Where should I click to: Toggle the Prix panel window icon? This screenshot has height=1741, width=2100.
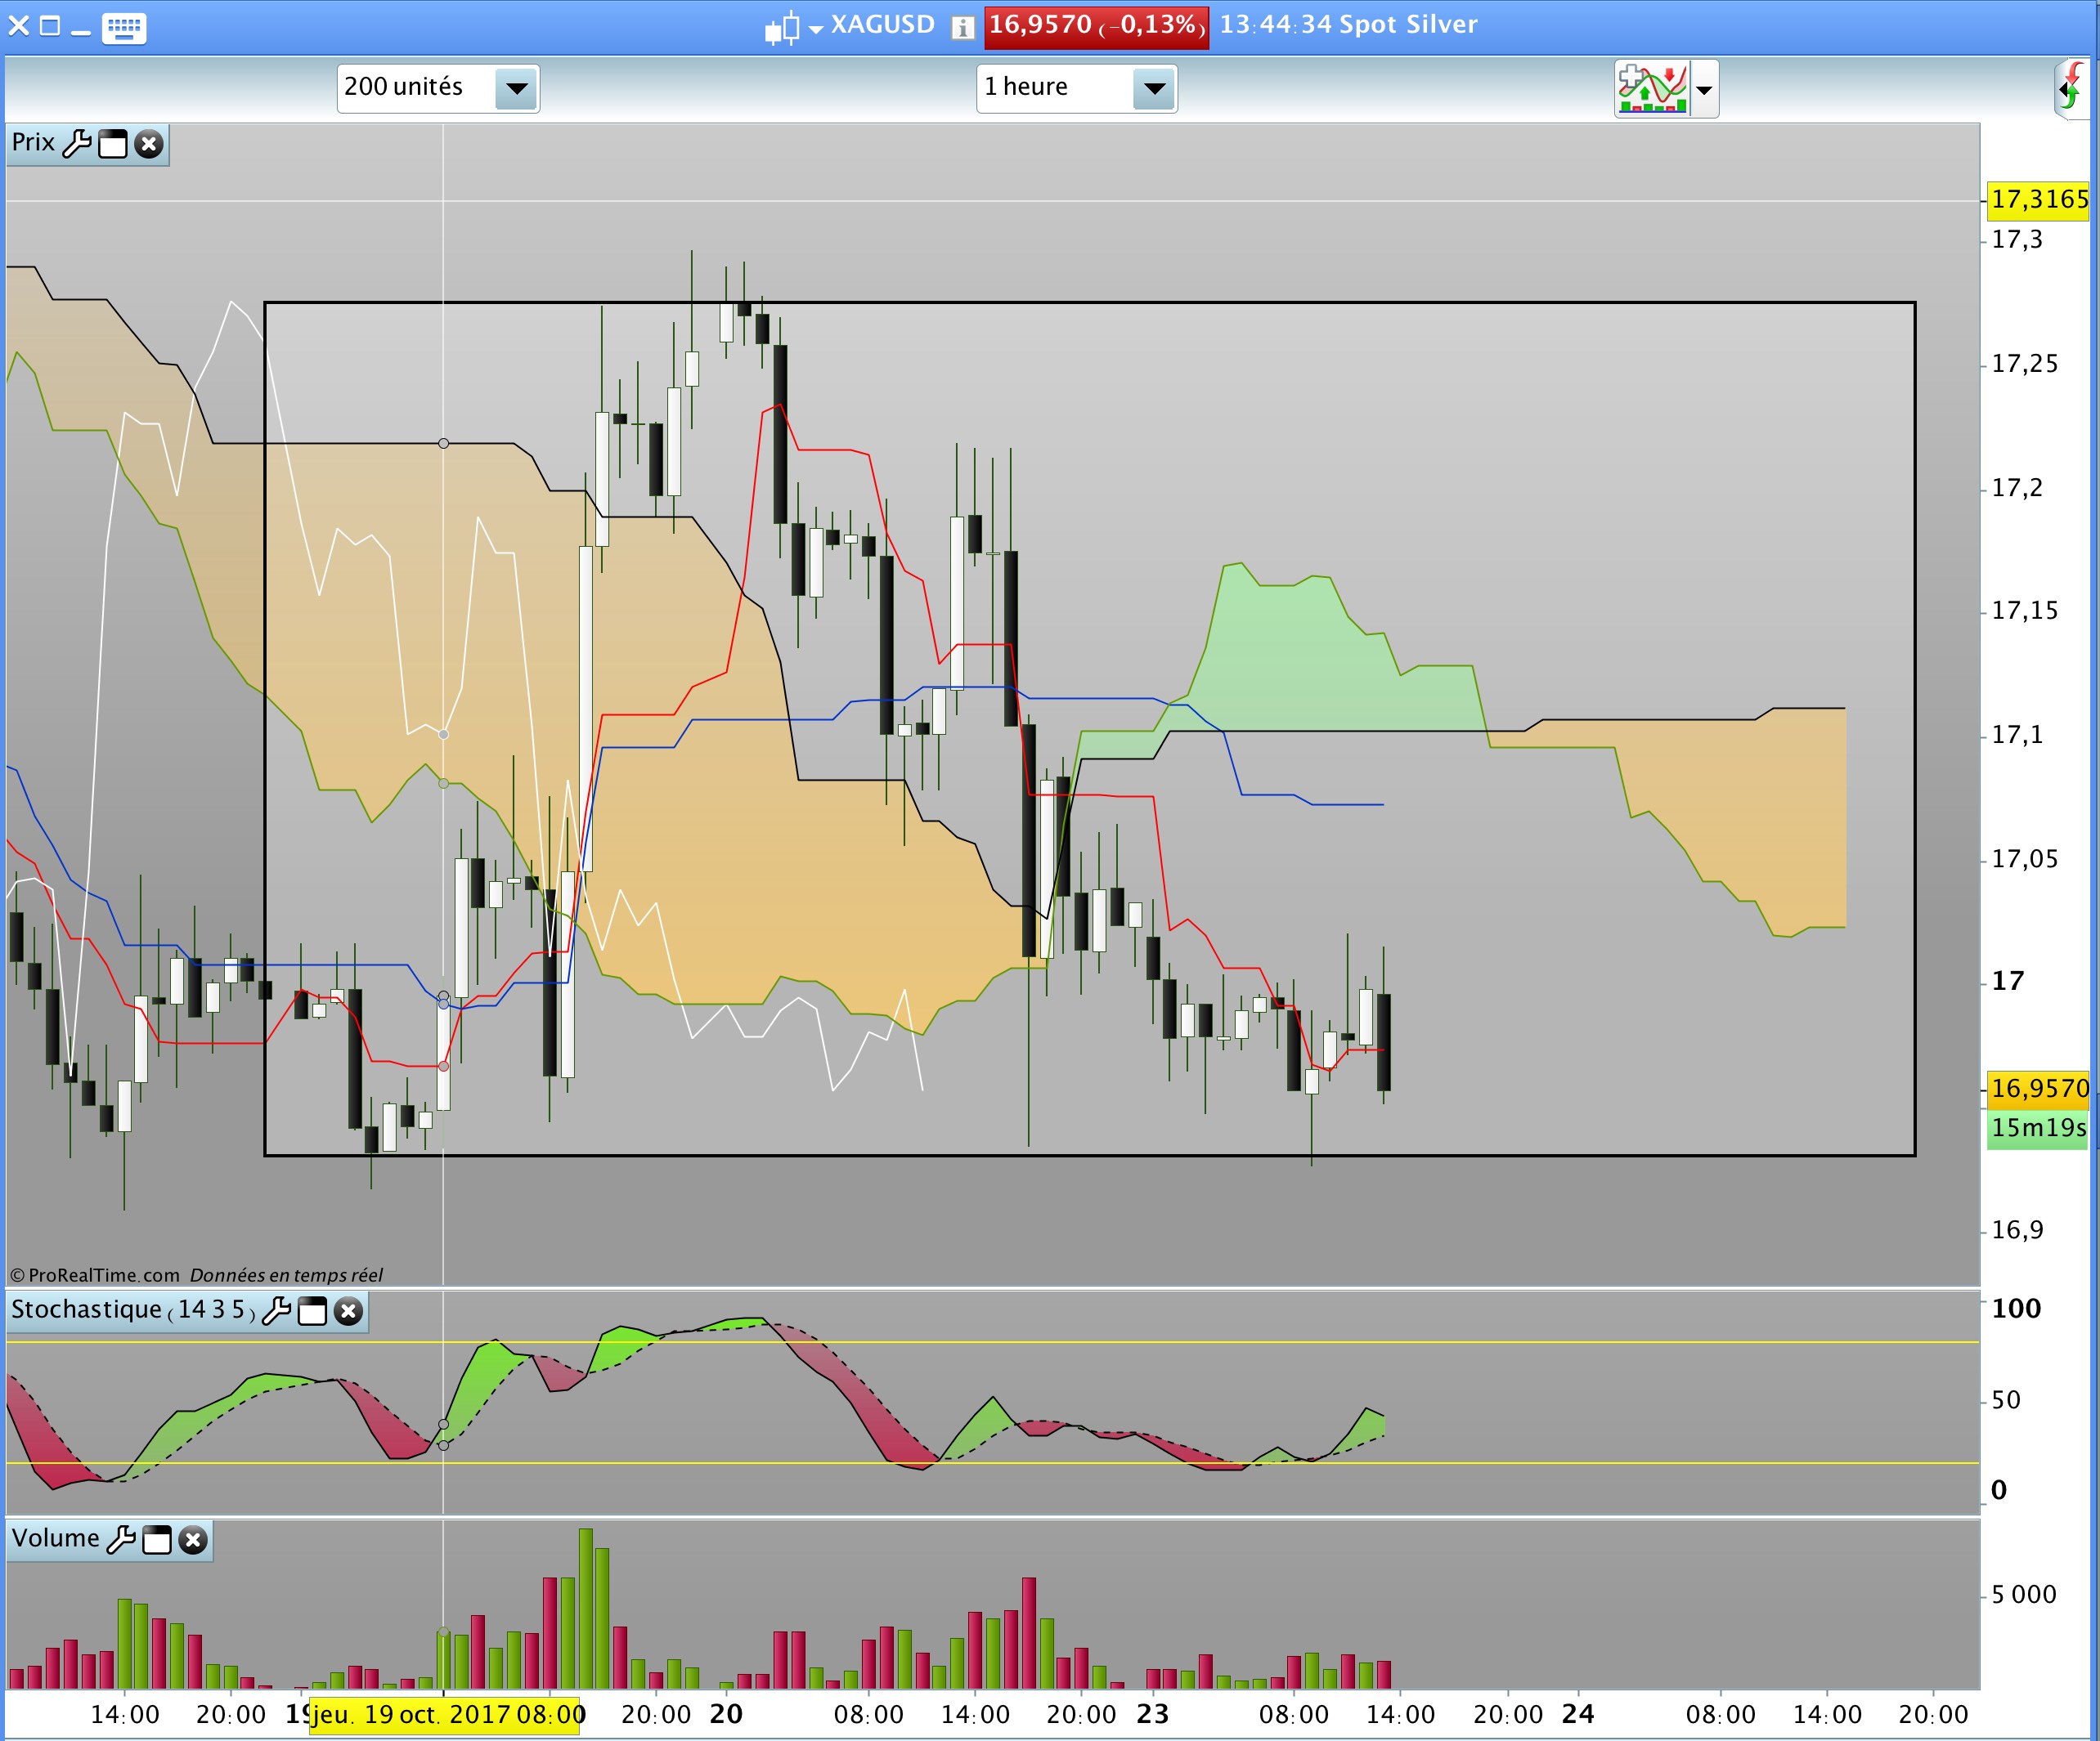[x=113, y=144]
